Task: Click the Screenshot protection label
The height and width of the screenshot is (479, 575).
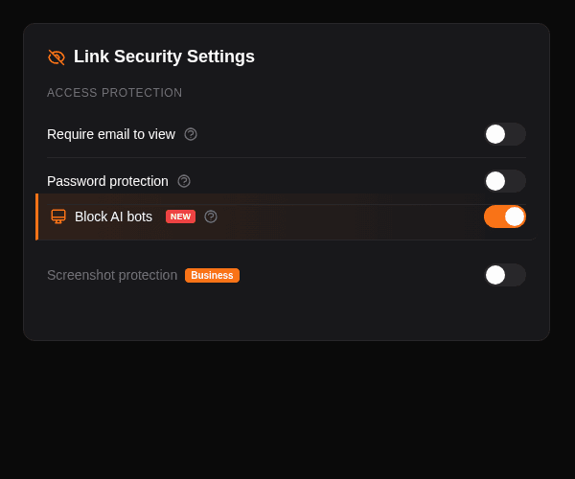Action: pyautogui.click(x=112, y=275)
